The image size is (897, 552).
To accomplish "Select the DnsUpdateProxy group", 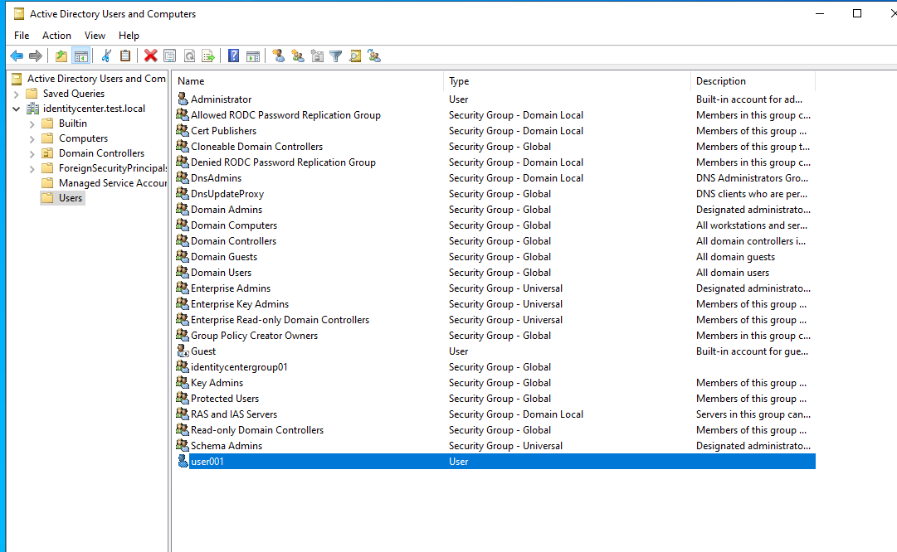I will point(227,194).
